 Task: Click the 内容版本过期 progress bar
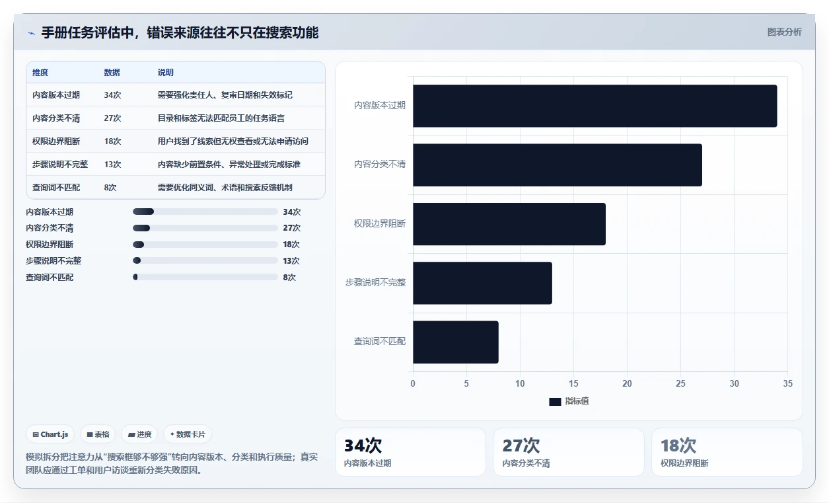(x=205, y=212)
